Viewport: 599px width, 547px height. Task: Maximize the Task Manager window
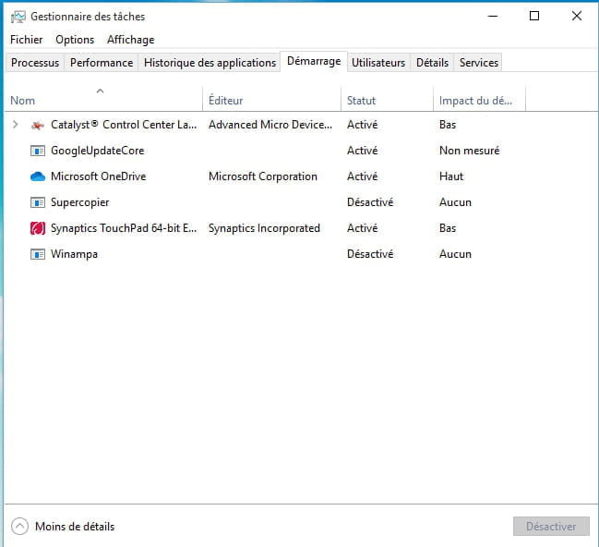pos(534,16)
